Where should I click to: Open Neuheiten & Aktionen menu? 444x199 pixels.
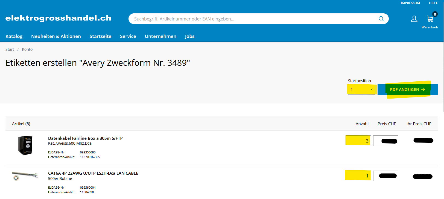coord(56,36)
